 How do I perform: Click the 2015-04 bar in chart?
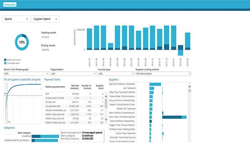click(x=110, y=46)
